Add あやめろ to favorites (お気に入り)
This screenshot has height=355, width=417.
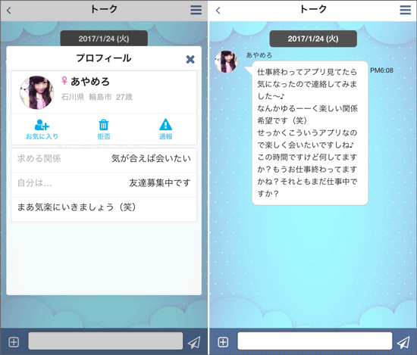click(x=42, y=129)
